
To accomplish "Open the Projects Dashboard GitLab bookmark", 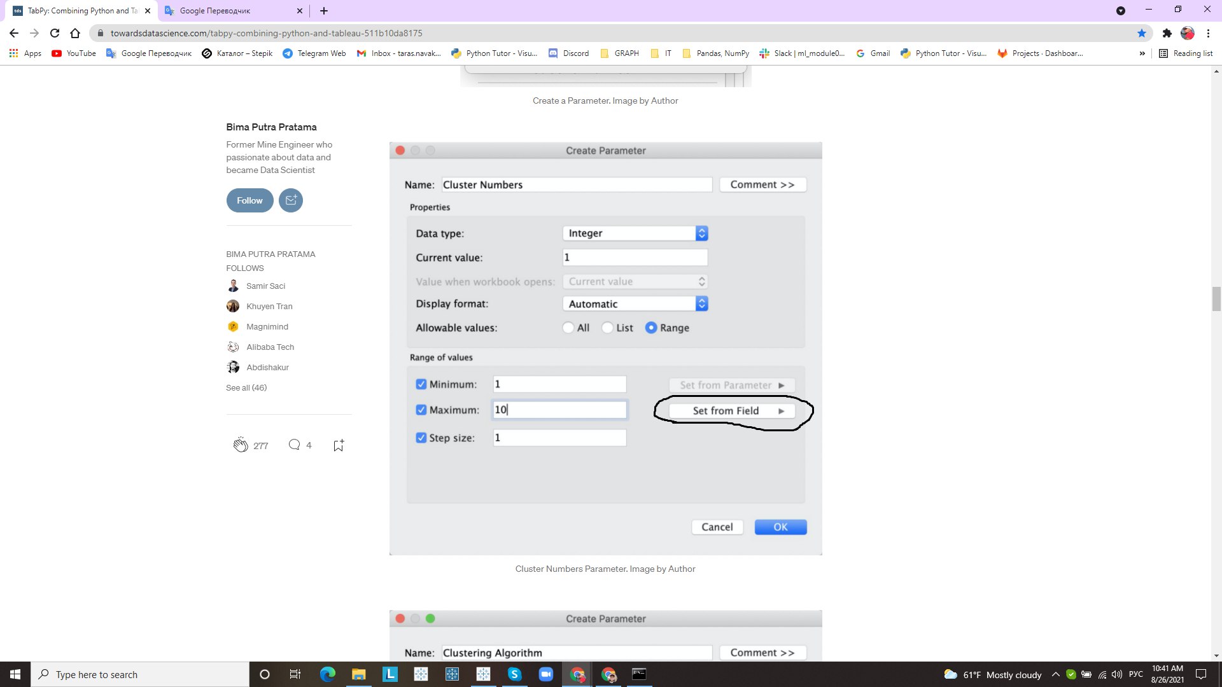I will (x=1040, y=53).
